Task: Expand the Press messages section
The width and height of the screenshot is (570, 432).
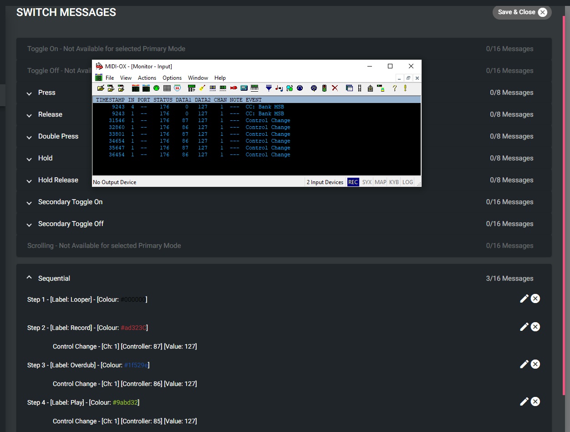Action: 29,93
